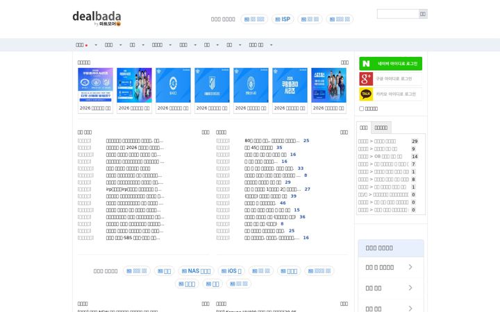Switch to the gray inactive tab in the sidebar
The height and width of the screenshot is (312, 500).
381,128
